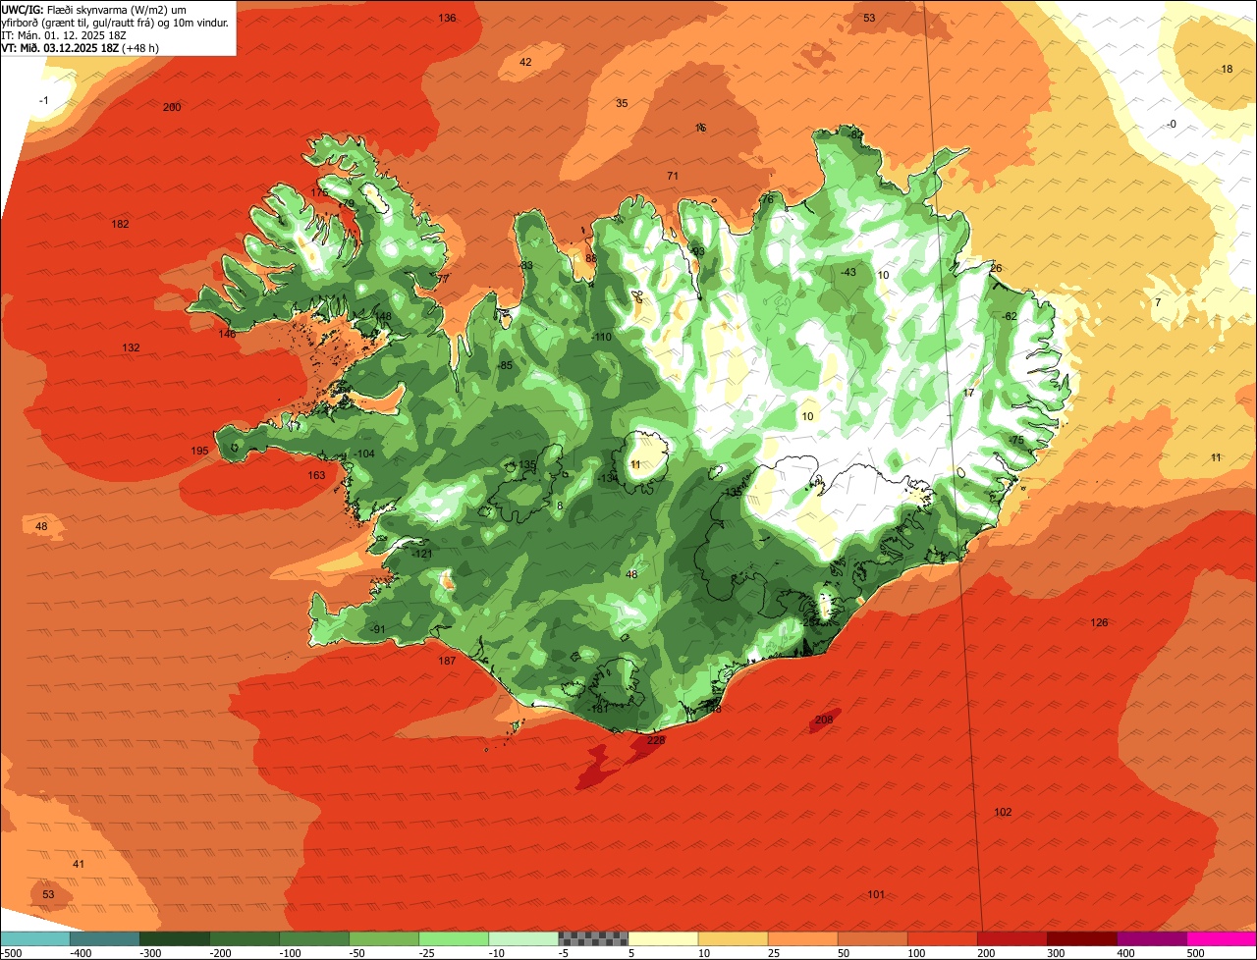Viewport: 1257px width, 960px height.
Task: Pick the magenta swatch above 500
Action: point(1221,938)
